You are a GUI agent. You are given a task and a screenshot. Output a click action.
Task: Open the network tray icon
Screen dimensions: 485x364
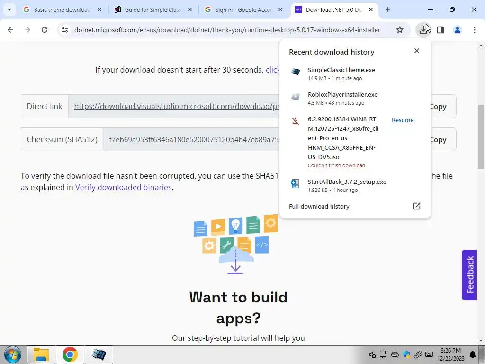tap(384, 355)
